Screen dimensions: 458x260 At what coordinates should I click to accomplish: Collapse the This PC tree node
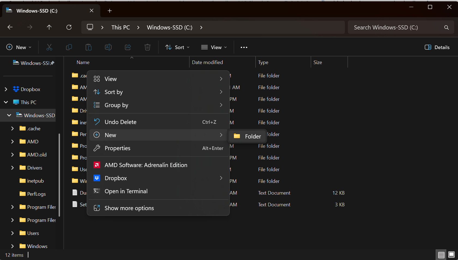tap(6, 102)
